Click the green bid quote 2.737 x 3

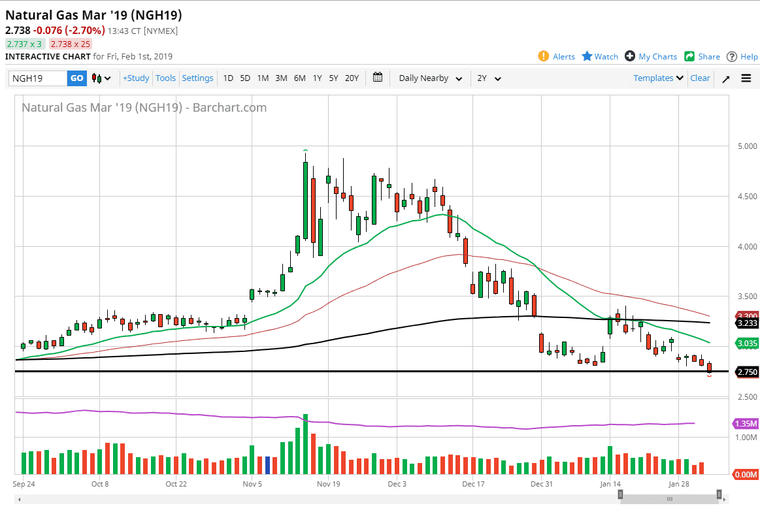point(25,44)
